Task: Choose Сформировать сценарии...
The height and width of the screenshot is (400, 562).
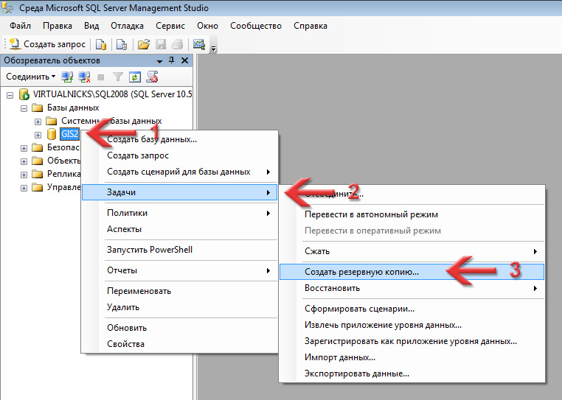Action: pyautogui.click(x=412, y=309)
